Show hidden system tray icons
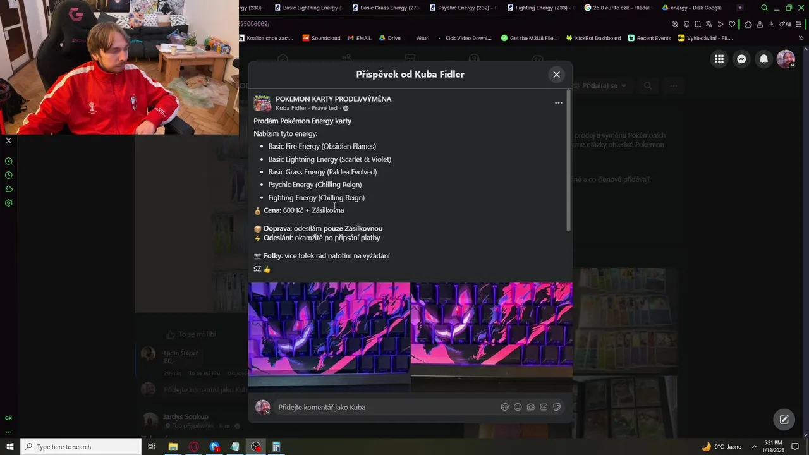The height and width of the screenshot is (455, 809). (754, 447)
